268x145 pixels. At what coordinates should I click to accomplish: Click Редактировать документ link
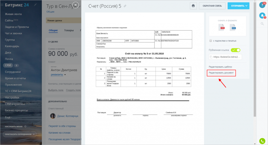tap(221, 73)
